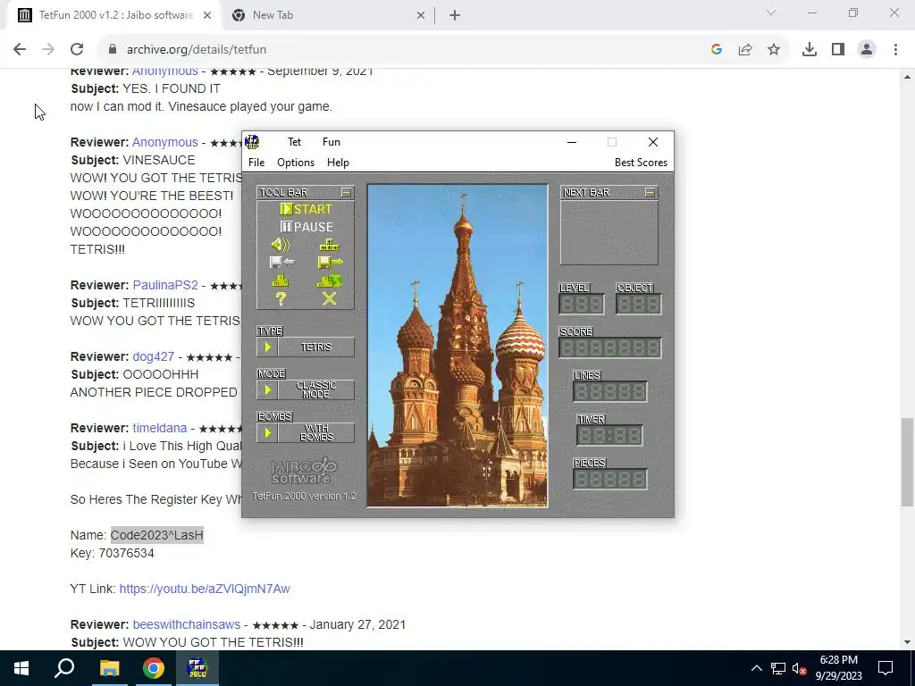Open Chrome three-dot menu
The height and width of the screenshot is (686, 915).
click(895, 50)
